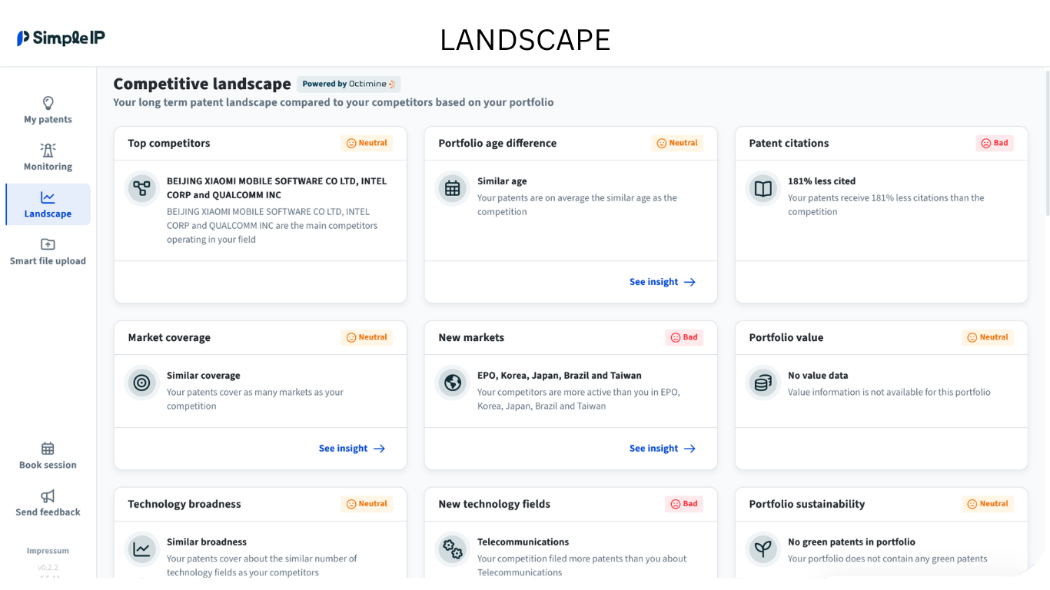Click the Top competitors card title
Viewport: 1050px width, 590px height.
coord(169,143)
